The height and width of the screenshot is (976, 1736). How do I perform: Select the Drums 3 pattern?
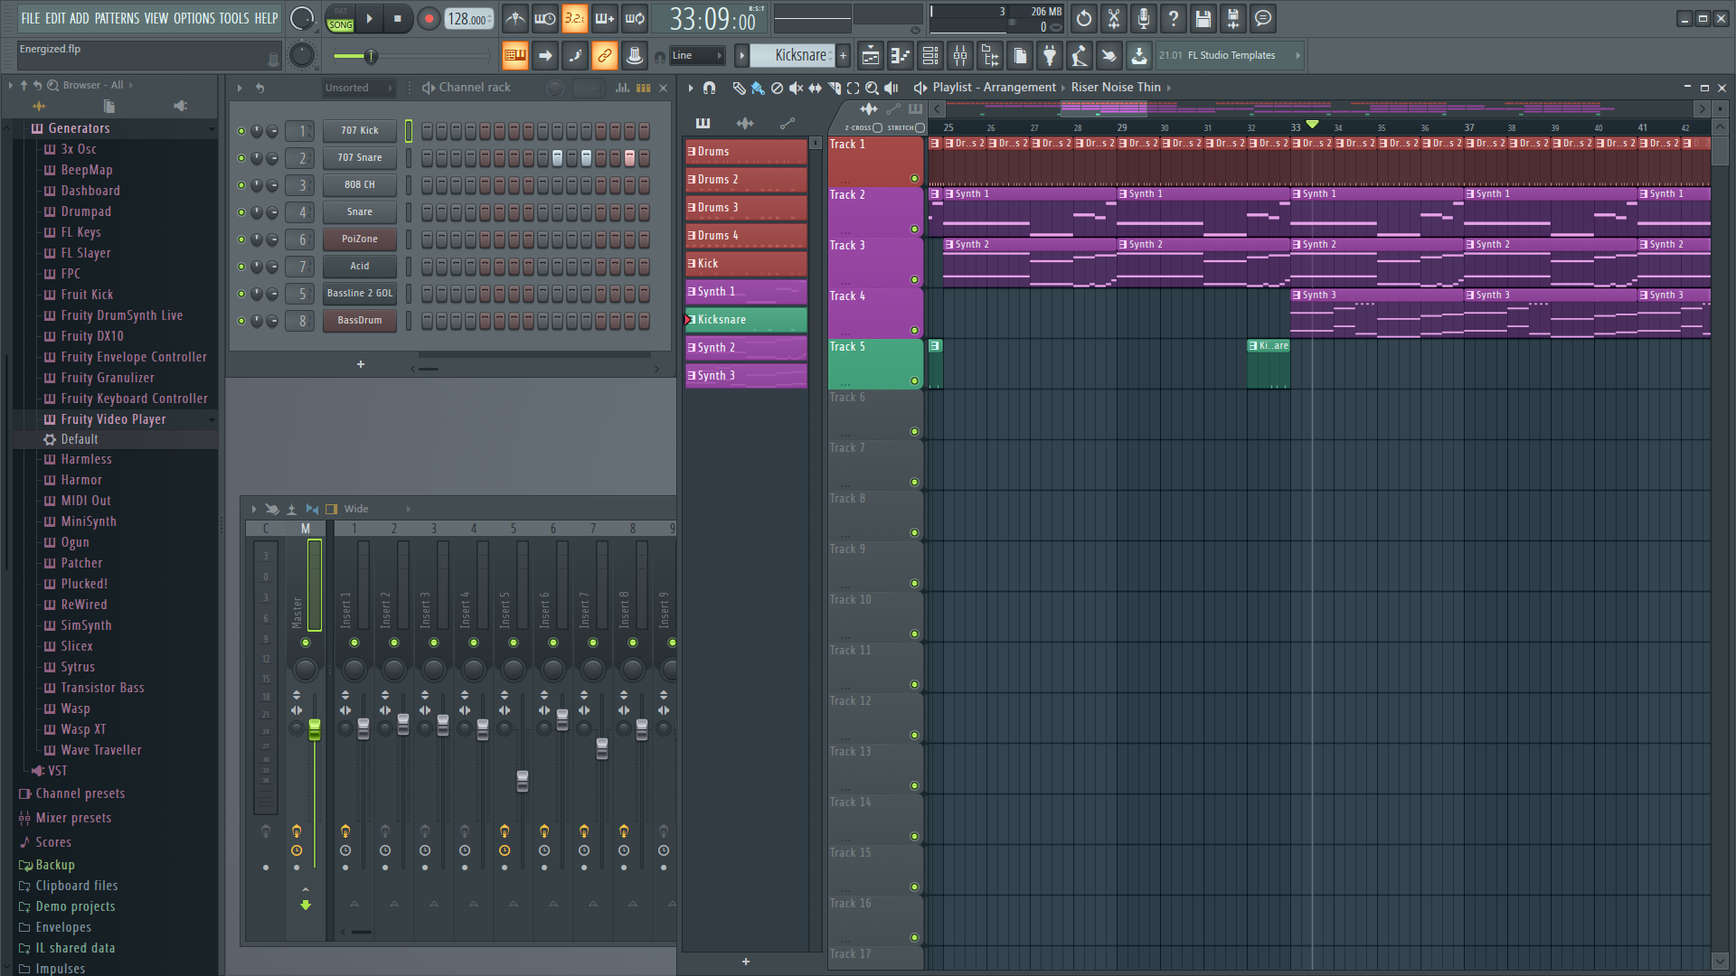coord(746,208)
